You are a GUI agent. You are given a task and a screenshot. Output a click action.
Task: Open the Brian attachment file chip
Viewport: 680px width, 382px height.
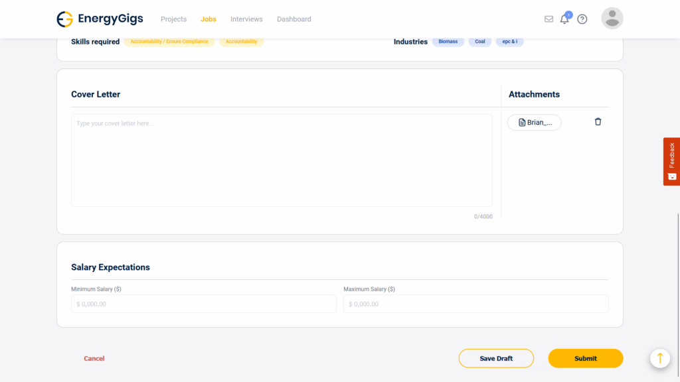pyautogui.click(x=535, y=123)
